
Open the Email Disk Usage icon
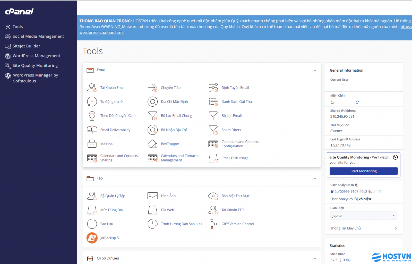tap(213, 158)
